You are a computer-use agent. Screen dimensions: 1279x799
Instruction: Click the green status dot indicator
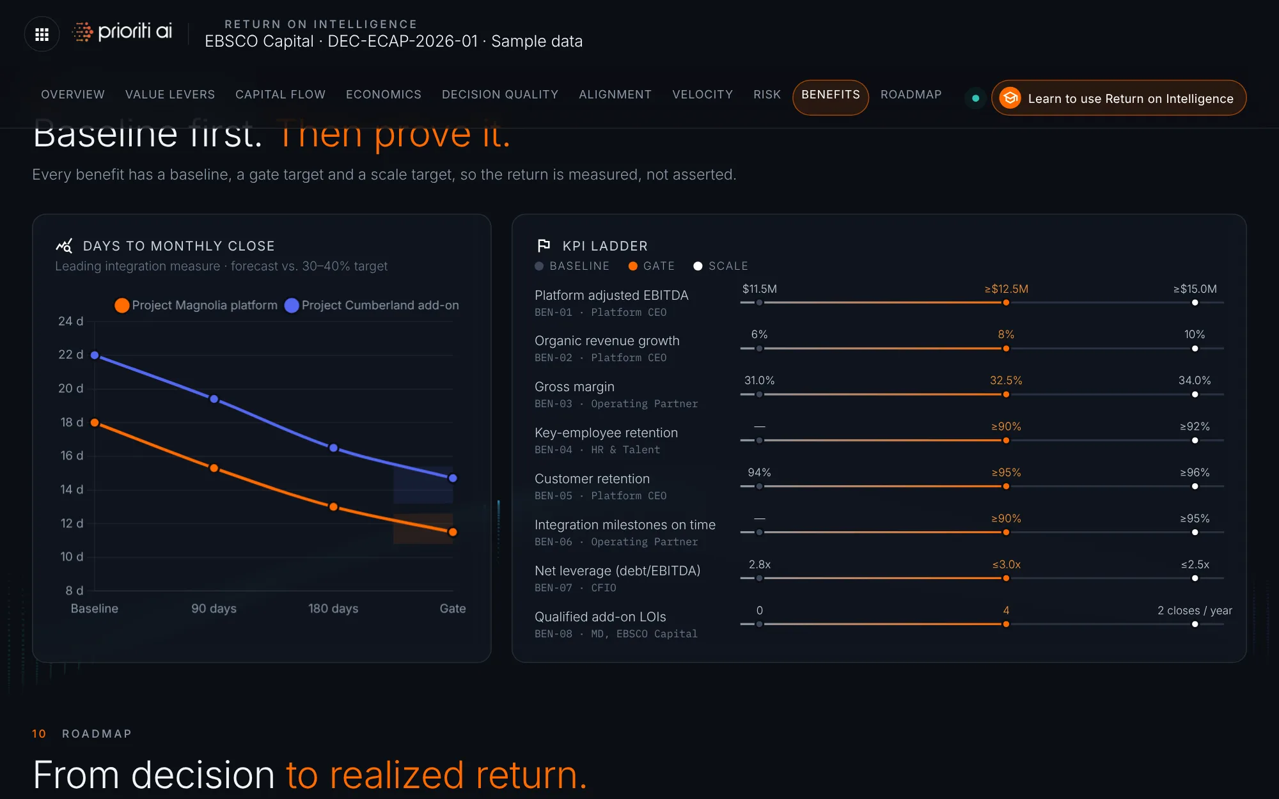tap(975, 98)
